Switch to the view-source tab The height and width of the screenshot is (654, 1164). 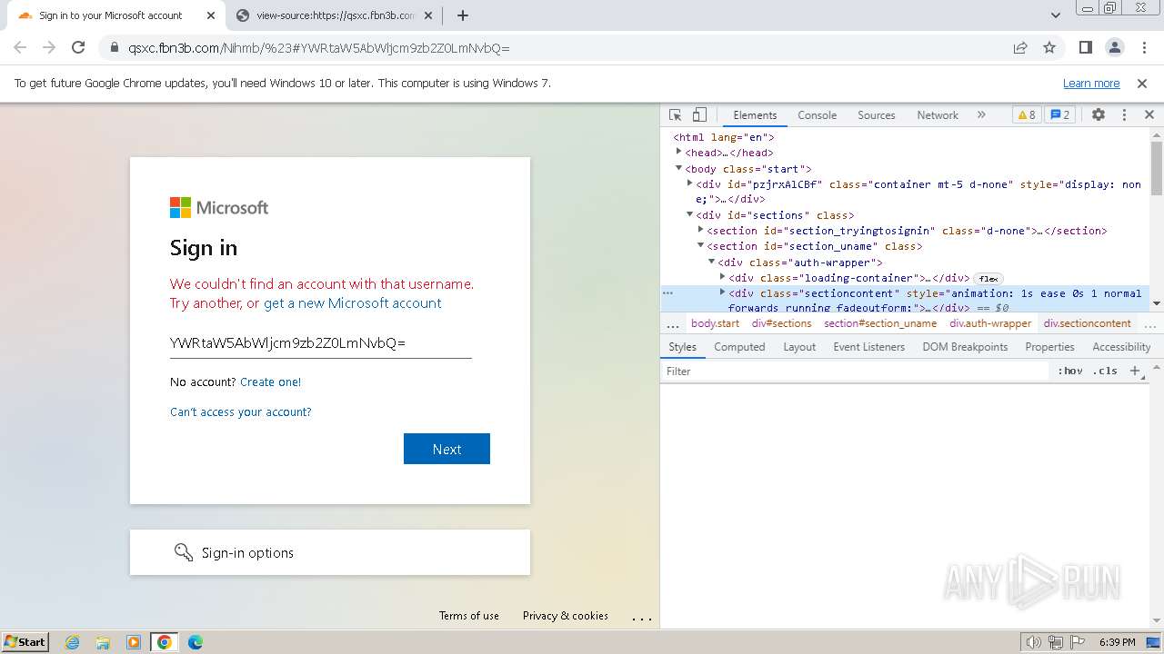(336, 15)
